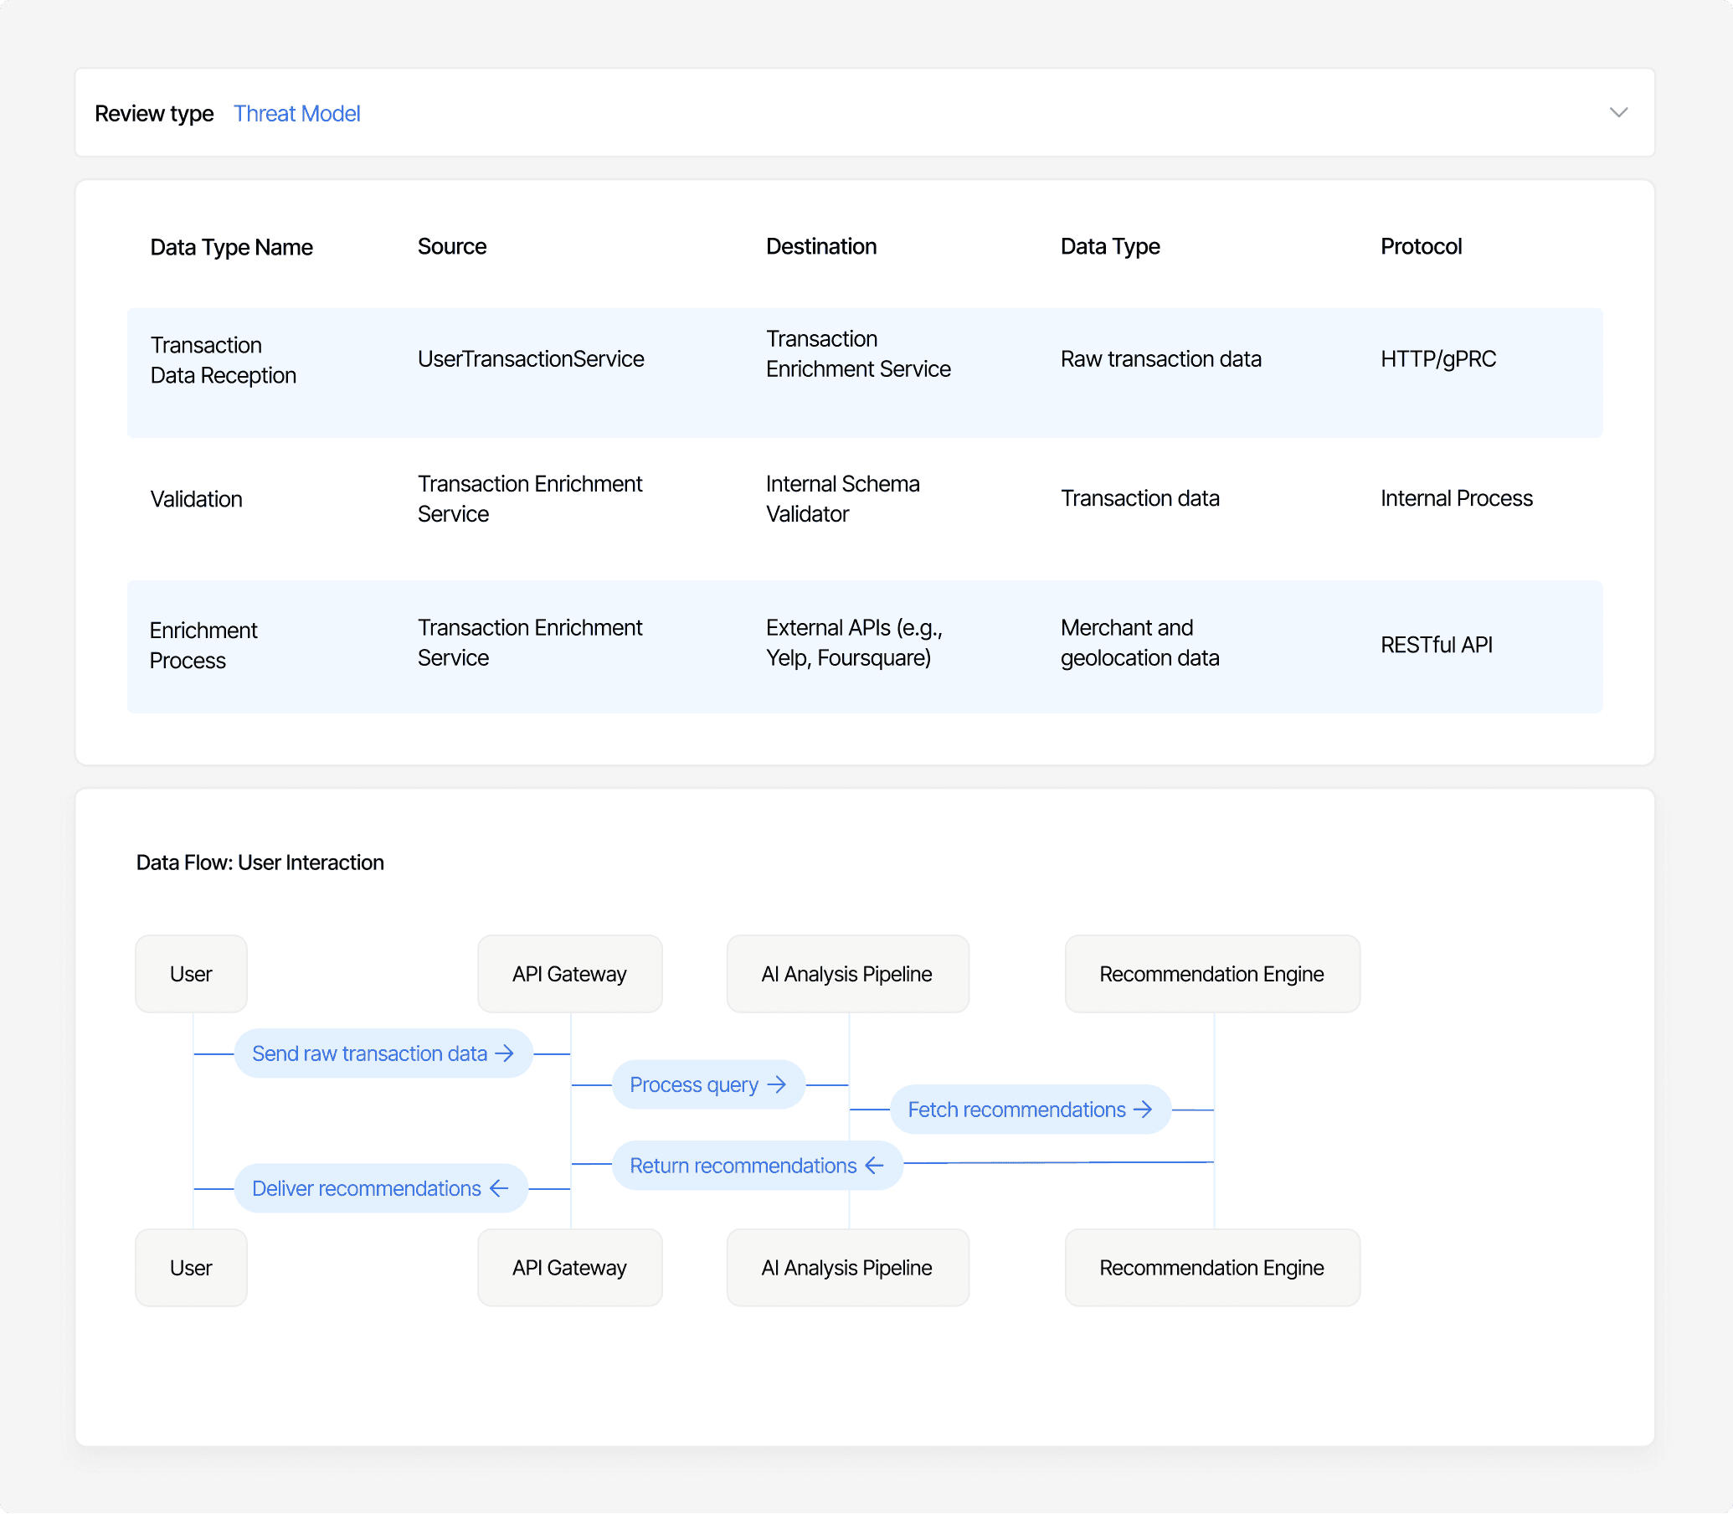This screenshot has height=1514, width=1733.
Task: Select the bottom API Gateway node
Action: pyautogui.click(x=569, y=1267)
